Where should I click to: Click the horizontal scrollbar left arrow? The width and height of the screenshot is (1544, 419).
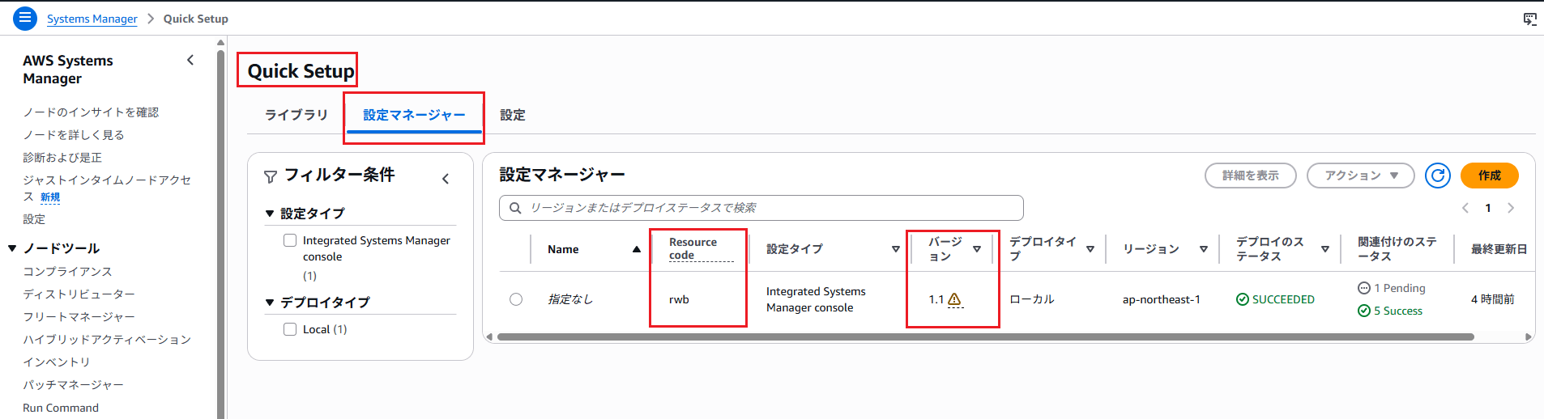point(488,336)
